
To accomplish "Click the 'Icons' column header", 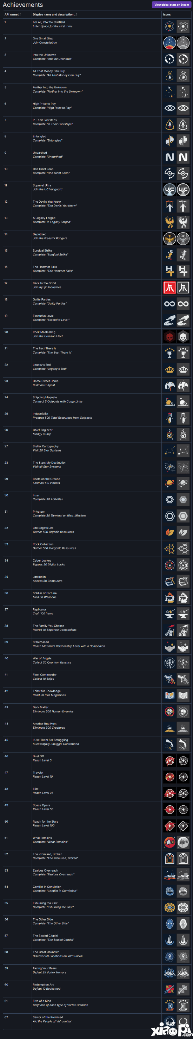I will (167, 14).
